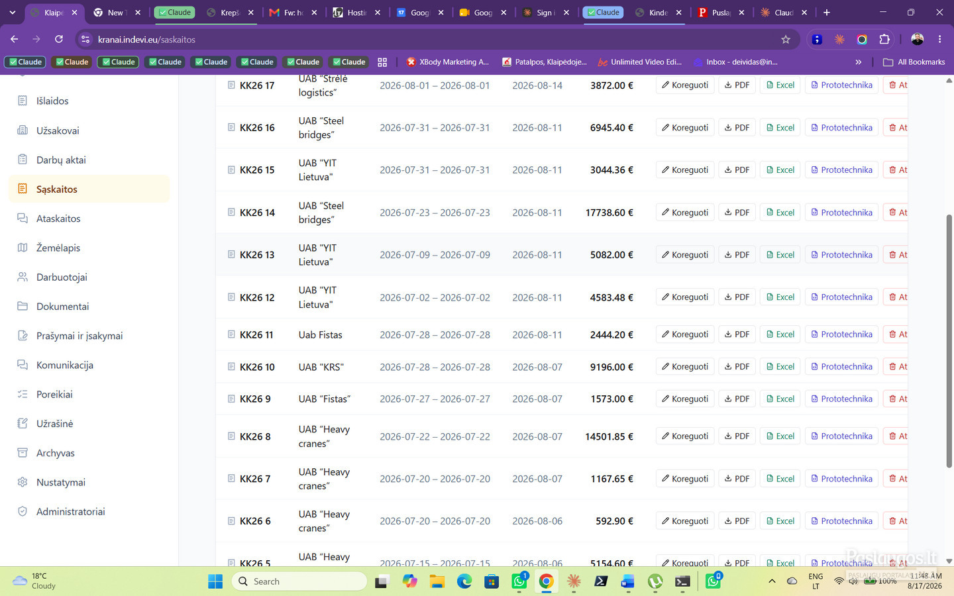The width and height of the screenshot is (954, 596).
Task: Show the Žemėlapis map page
Action: tap(89, 248)
